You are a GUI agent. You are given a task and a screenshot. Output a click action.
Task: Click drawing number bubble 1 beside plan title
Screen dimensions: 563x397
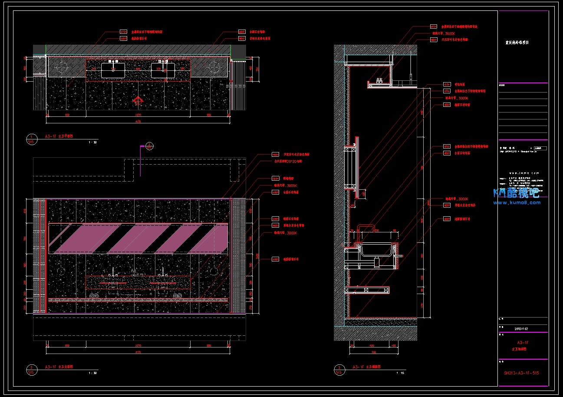(x=31, y=139)
